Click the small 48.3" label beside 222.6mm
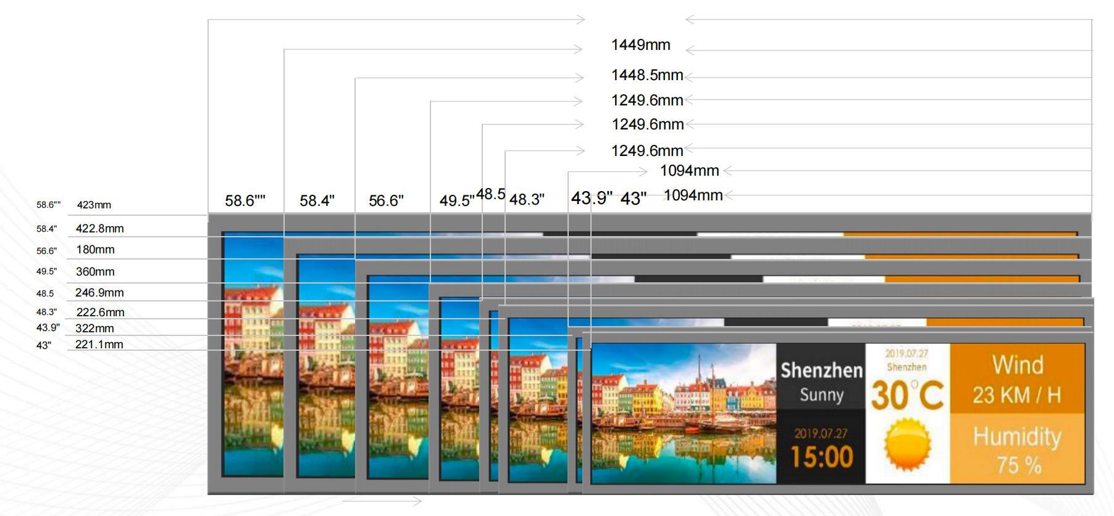Image resolution: width=1114 pixels, height=516 pixels. click(x=46, y=312)
